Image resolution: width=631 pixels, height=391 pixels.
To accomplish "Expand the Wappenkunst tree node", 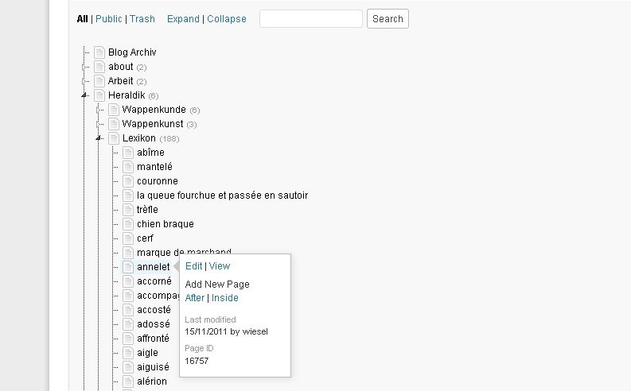I will 99,124.
